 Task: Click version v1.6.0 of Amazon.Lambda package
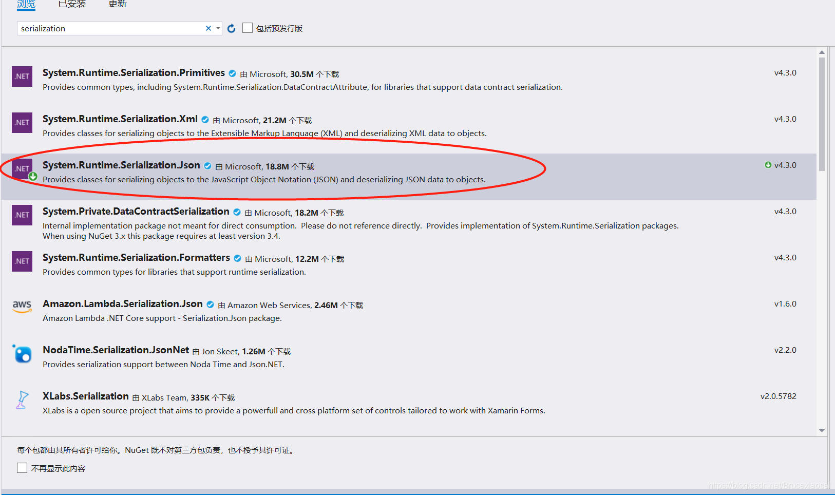[785, 304]
